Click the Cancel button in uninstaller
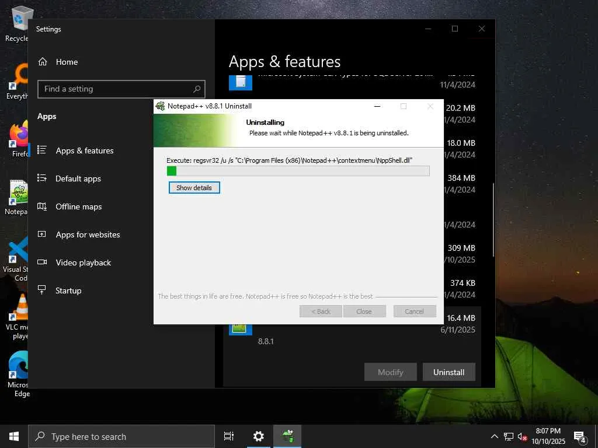 tap(415, 311)
